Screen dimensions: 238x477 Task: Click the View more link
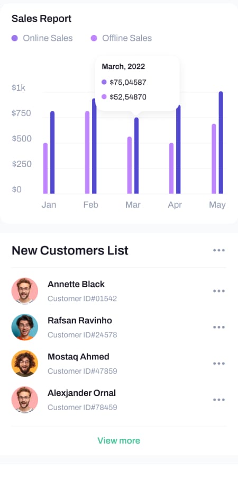click(x=118, y=440)
